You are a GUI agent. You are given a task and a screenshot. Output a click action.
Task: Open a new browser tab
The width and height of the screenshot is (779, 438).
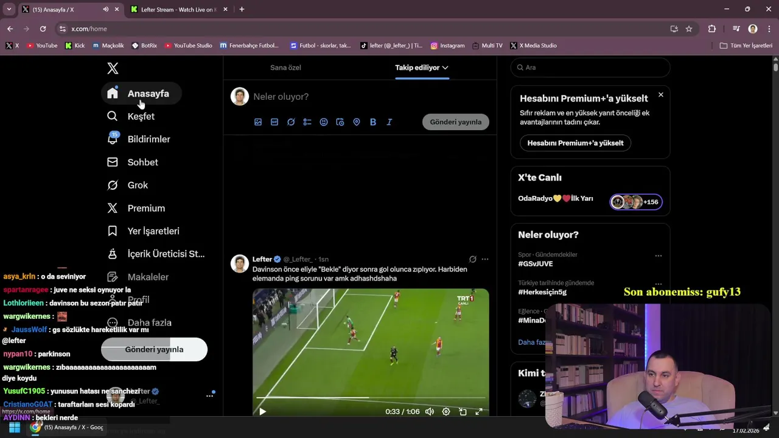pyautogui.click(x=242, y=10)
